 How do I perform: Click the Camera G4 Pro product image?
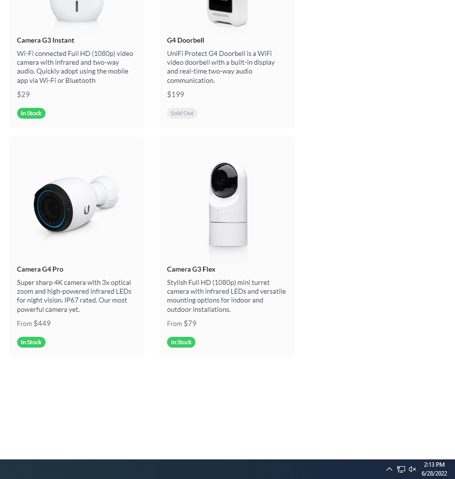(76, 204)
